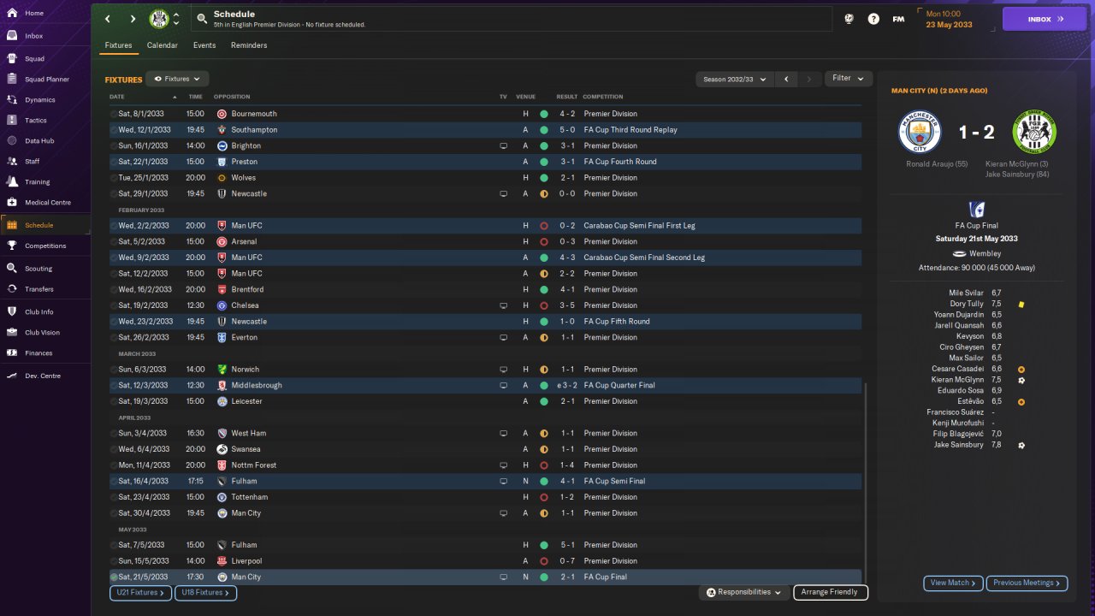Select the Chelsea fixture row circle on 19/2/2033

114,305
